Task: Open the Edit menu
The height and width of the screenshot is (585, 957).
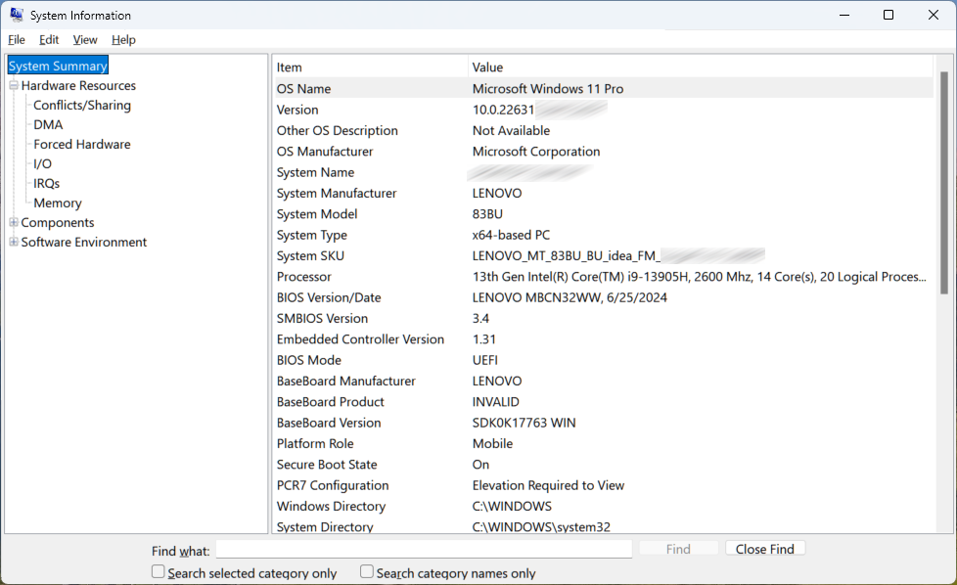Action: tap(49, 40)
